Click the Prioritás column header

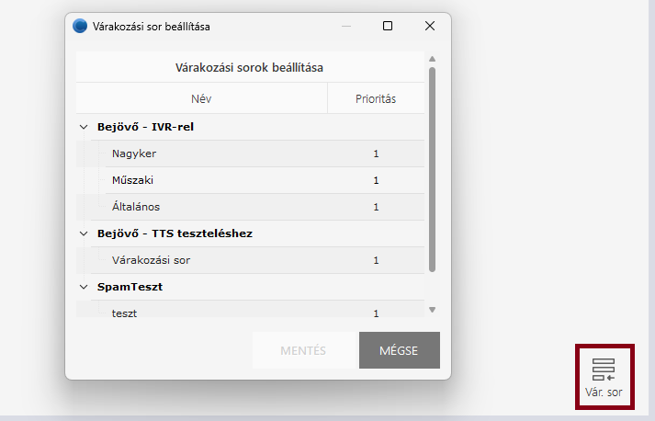pyautogui.click(x=376, y=98)
